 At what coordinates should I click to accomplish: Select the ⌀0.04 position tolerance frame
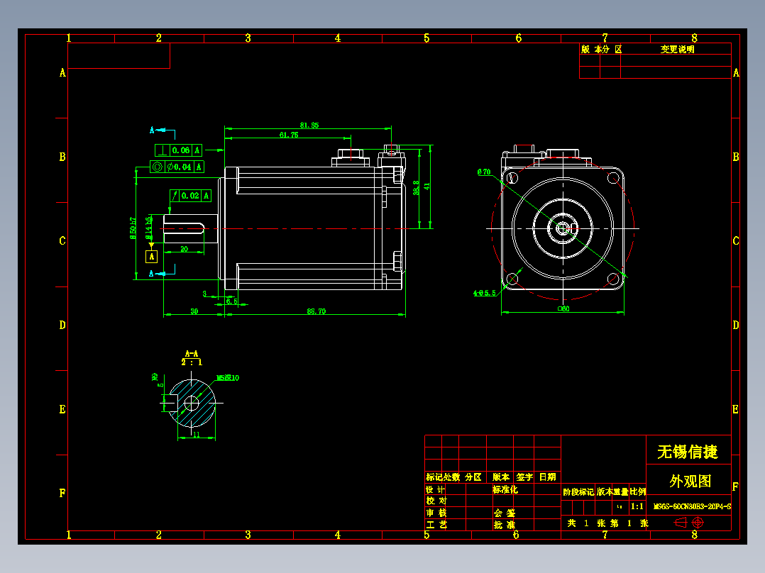pyautogui.click(x=177, y=167)
